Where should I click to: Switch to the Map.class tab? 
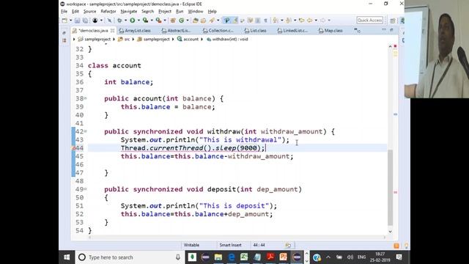coord(330,31)
